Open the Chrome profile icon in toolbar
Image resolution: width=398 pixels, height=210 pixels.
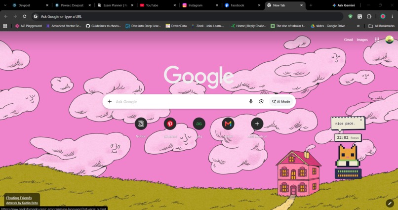tap(383, 16)
